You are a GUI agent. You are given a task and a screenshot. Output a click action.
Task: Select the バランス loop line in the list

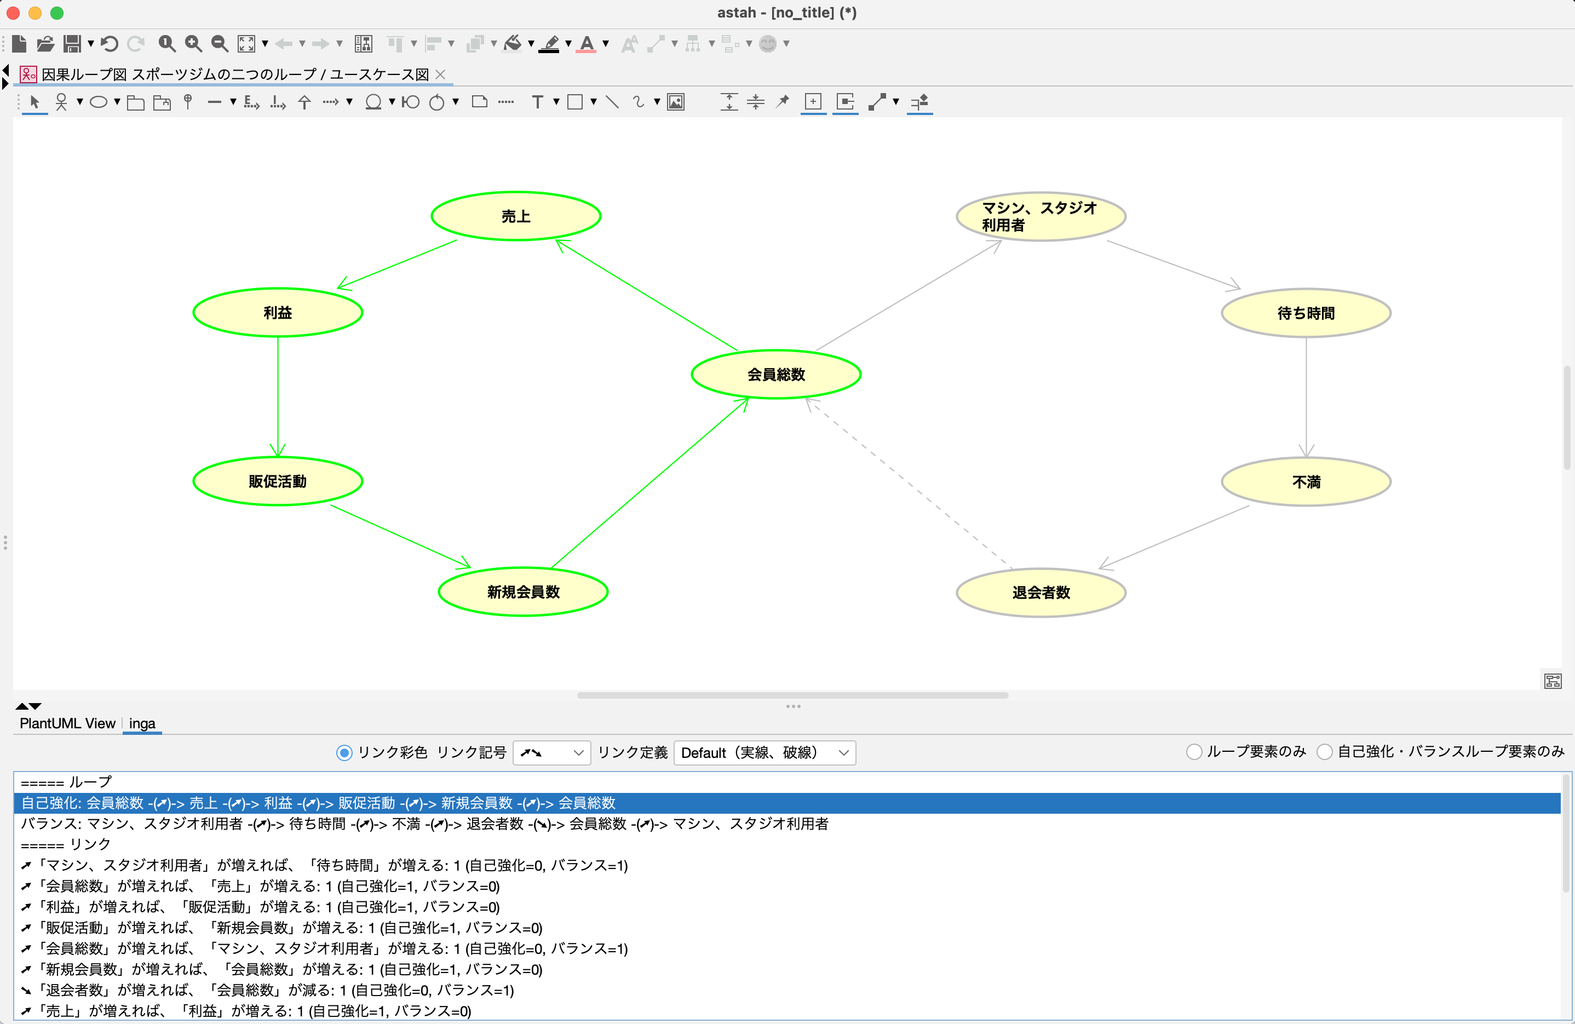(x=423, y=824)
